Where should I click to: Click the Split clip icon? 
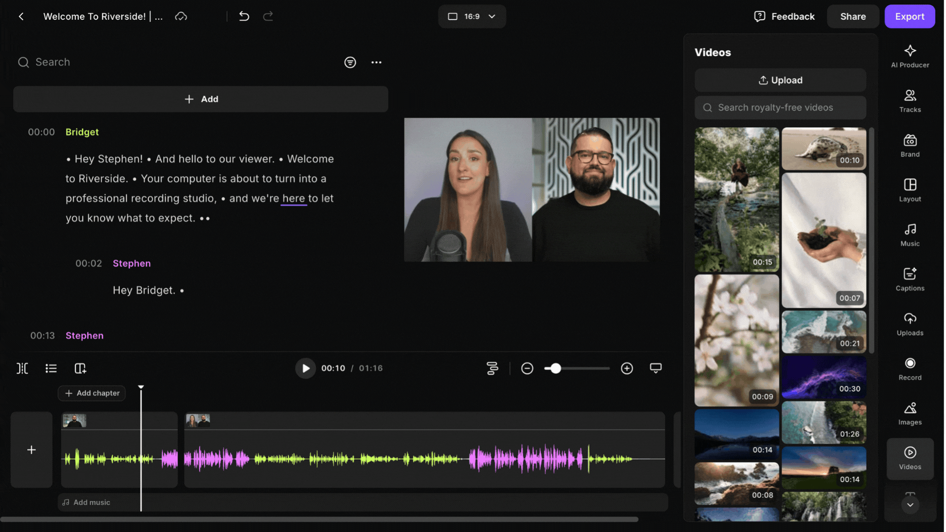[x=22, y=368]
